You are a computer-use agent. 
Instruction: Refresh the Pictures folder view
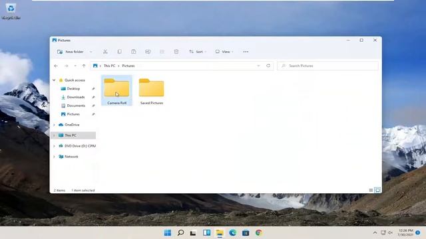coord(268,66)
